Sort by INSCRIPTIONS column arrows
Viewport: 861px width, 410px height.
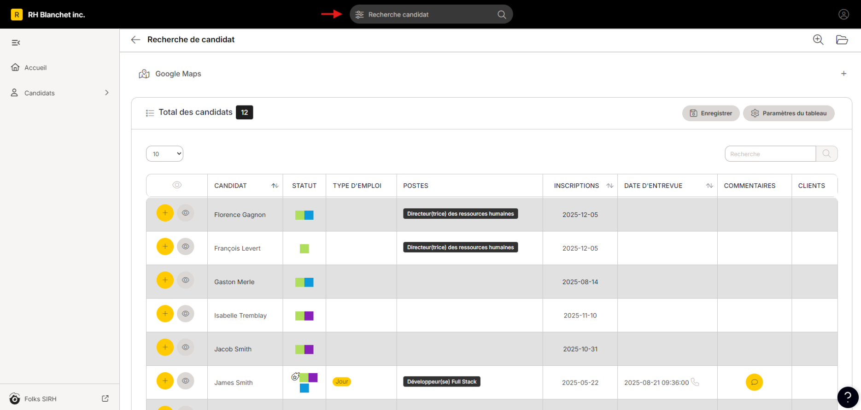click(610, 186)
